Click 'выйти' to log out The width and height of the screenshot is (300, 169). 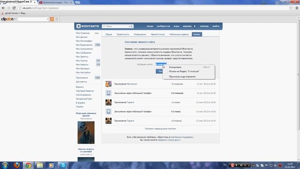click(216, 26)
